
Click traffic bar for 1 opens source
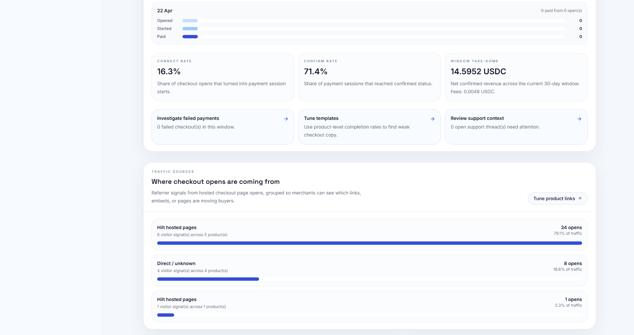click(370, 315)
